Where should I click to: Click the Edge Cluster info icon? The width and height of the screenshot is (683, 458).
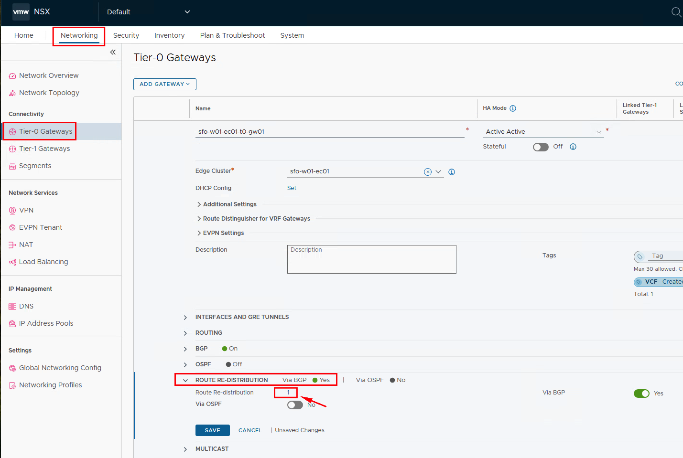pos(452,172)
